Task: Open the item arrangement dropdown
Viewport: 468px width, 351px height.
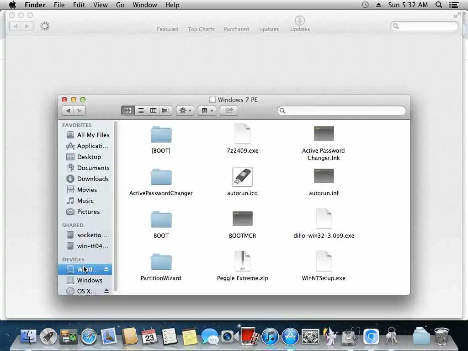Action: [207, 111]
